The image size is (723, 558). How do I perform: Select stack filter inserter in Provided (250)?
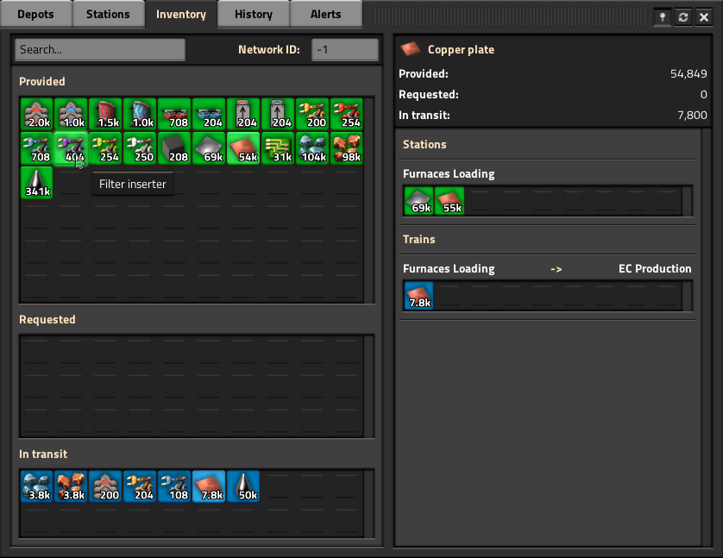140,148
